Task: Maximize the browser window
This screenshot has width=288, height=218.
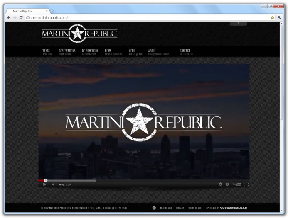Action: pyautogui.click(x=271, y=6)
